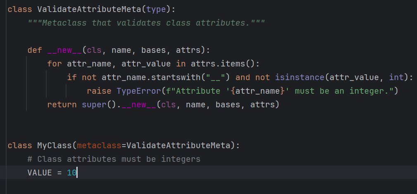Click attr_name.startswith in the if condition
This screenshot has width=417, height=194.
(151, 77)
